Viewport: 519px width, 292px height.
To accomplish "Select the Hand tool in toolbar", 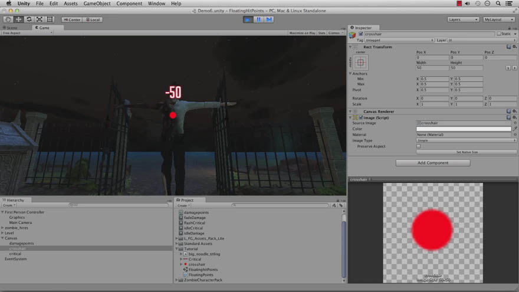I will (x=8, y=19).
